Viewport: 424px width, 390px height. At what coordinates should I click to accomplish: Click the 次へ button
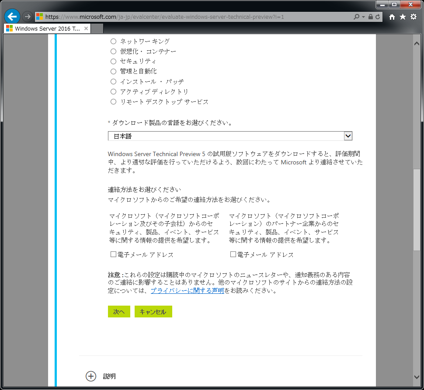(118, 311)
